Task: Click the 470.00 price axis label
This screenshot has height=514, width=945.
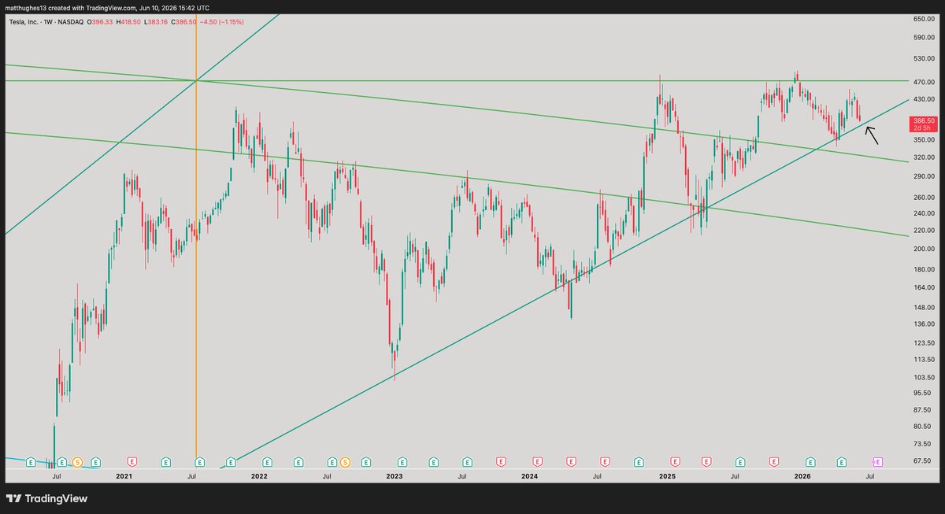Action: [x=923, y=82]
